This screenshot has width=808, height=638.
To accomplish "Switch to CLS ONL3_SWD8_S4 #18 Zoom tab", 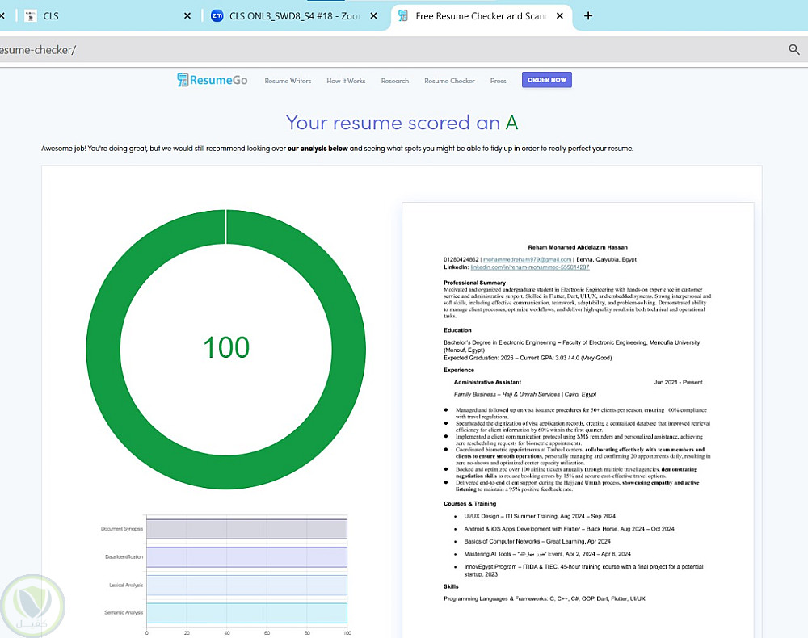I will (x=295, y=16).
